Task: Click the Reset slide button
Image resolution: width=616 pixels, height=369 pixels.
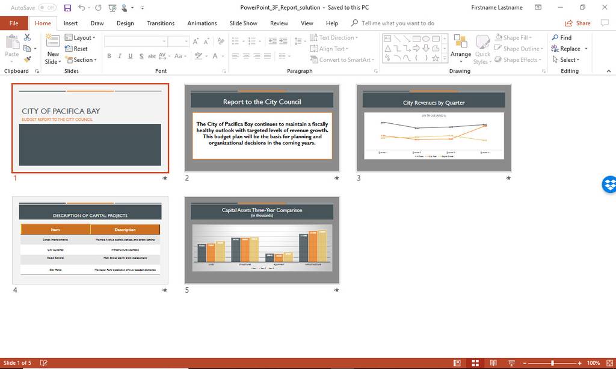Action: pyautogui.click(x=76, y=49)
